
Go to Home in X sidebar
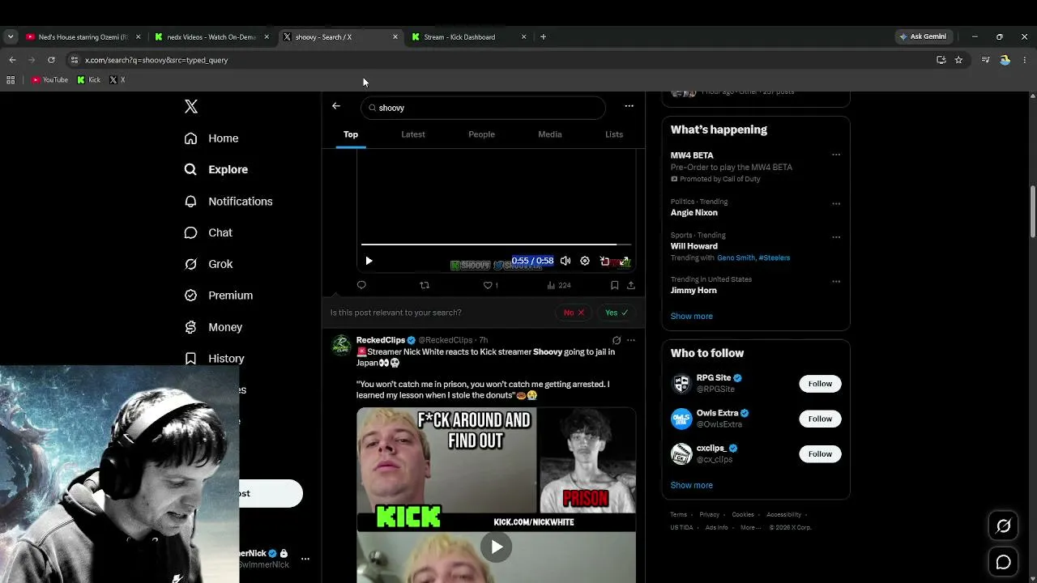click(x=211, y=138)
